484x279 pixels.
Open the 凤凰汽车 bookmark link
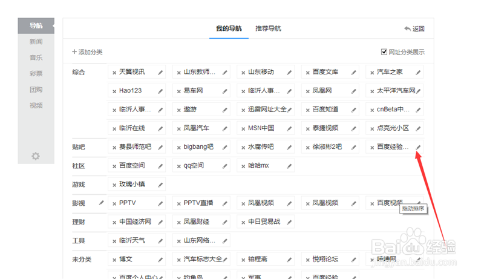click(196, 128)
